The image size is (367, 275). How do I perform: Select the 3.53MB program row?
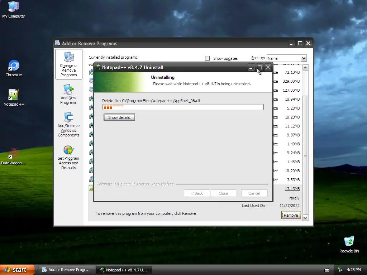coord(287,180)
